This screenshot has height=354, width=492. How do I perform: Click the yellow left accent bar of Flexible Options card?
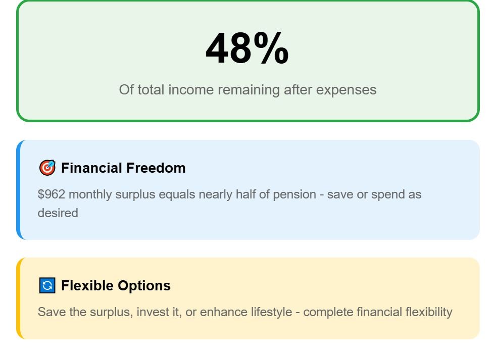coord(18,298)
